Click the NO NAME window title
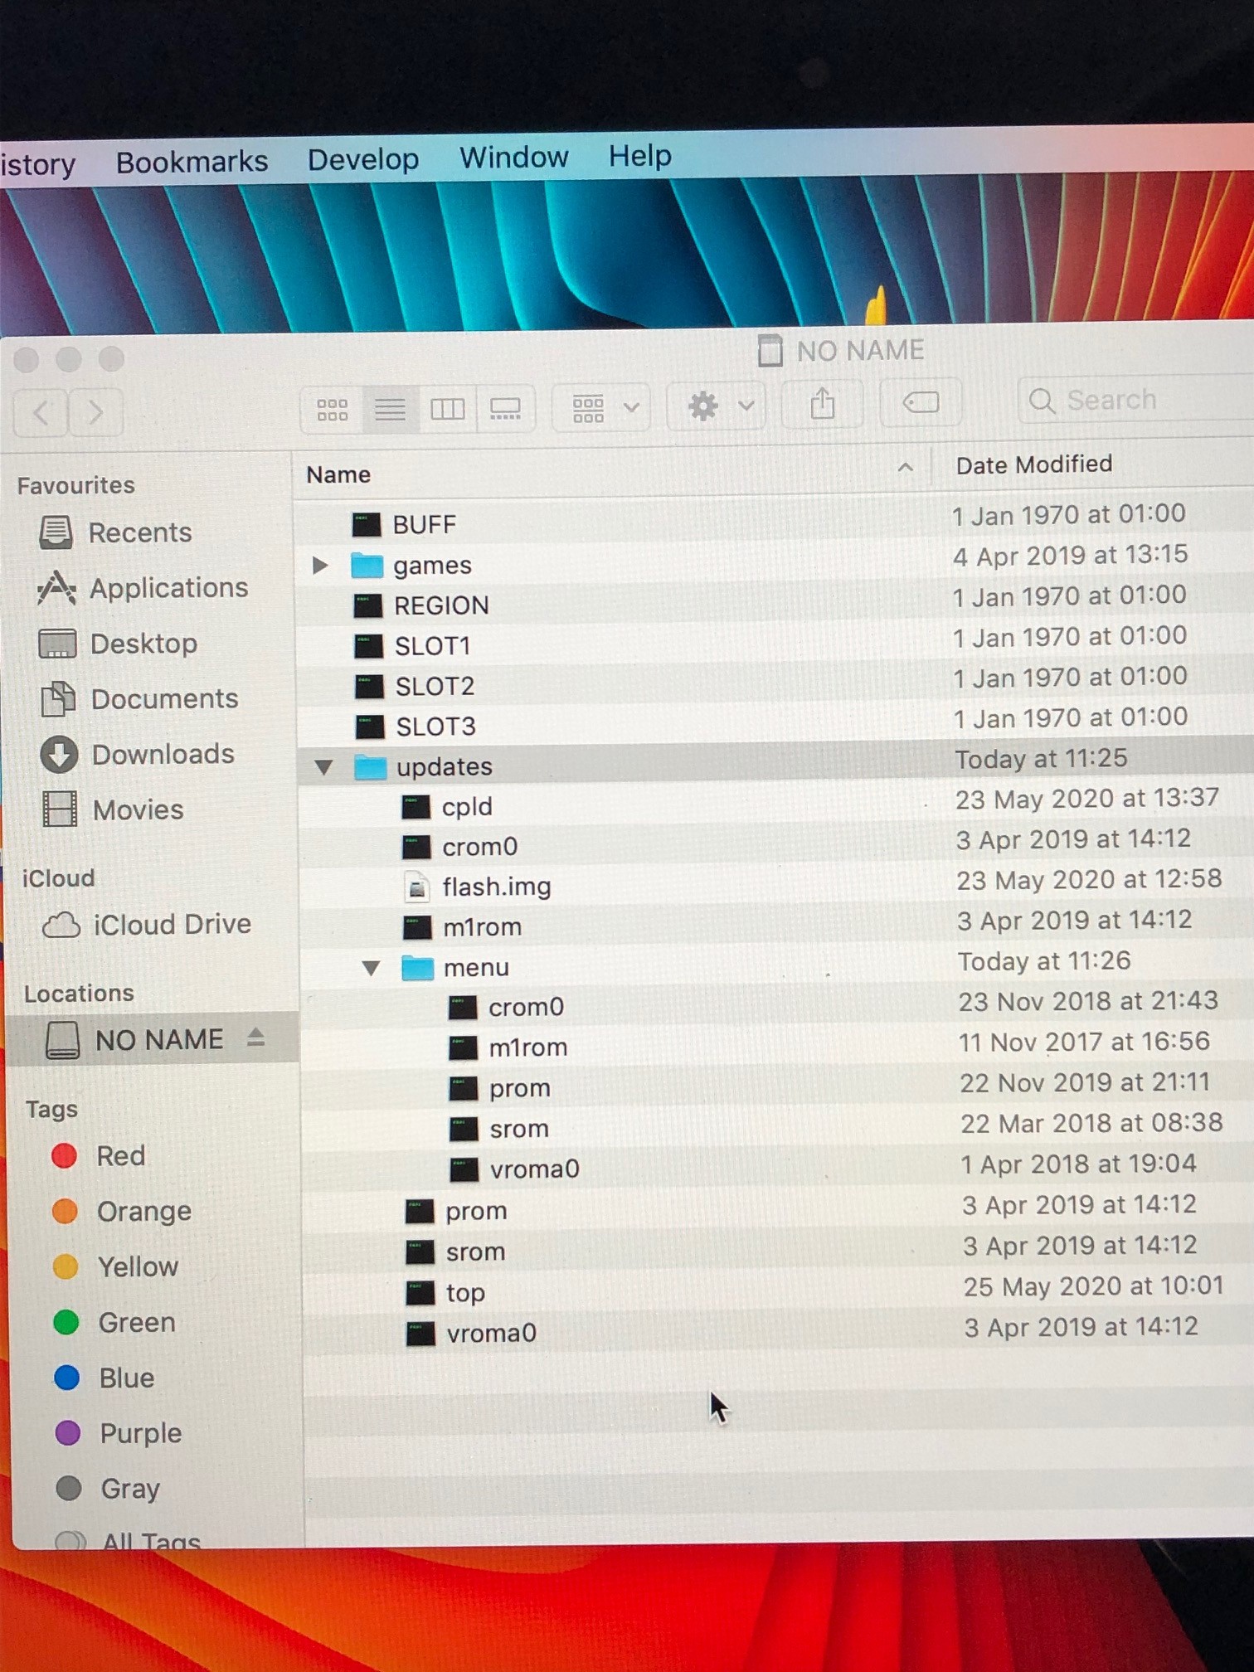 [x=859, y=351]
